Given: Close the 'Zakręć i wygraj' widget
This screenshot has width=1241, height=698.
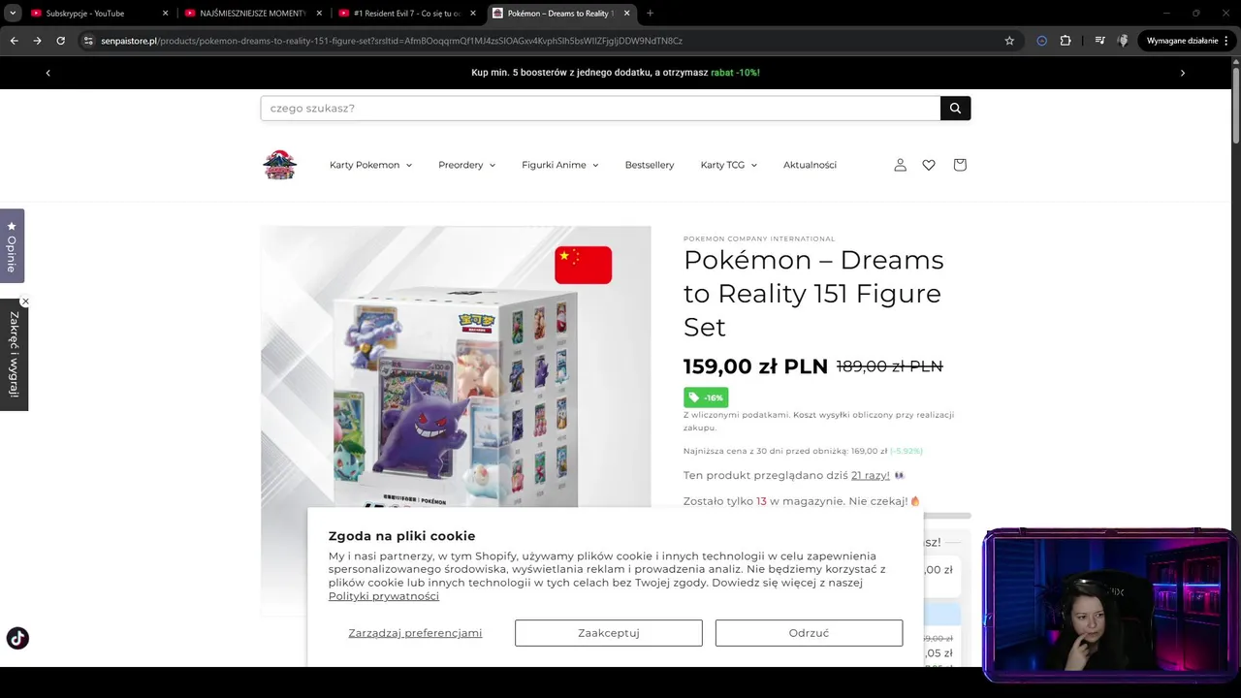Looking at the screenshot, I should pyautogui.click(x=25, y=301).
